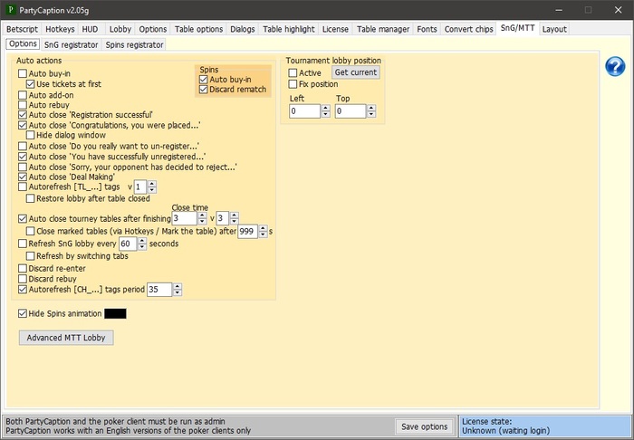Switch to the Dialogs tab
Image resolution: width=634 pixels, height=440 pixels.
click(243, 29)
